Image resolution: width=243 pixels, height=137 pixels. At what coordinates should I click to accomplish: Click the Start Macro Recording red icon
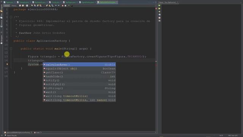[62, 6]
